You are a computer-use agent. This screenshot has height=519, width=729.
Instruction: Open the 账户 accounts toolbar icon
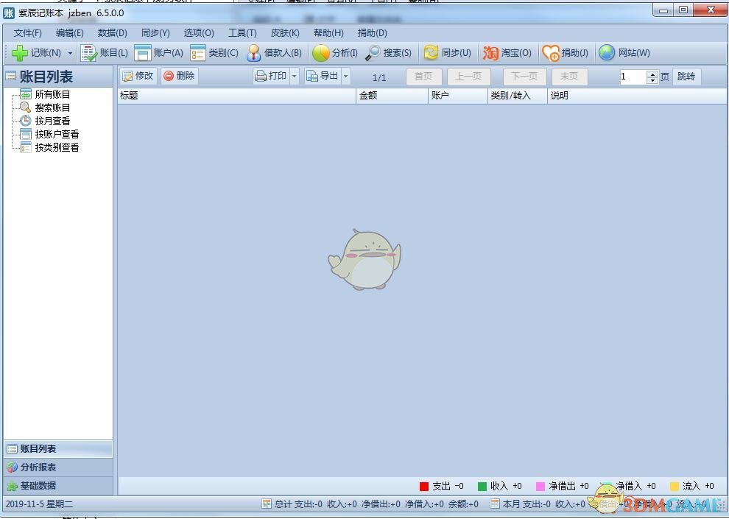click(x=143, y=53)
